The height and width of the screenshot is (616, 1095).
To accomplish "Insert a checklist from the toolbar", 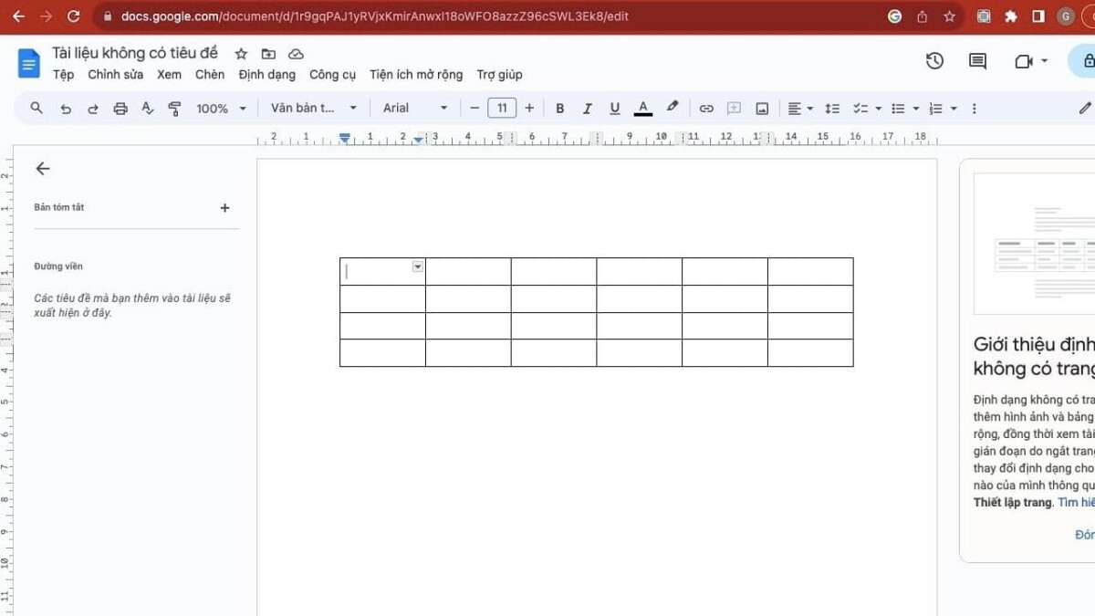I will point(860,109).
